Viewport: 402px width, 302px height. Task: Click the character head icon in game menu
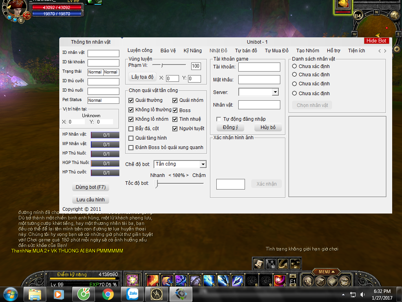point(308,281)
